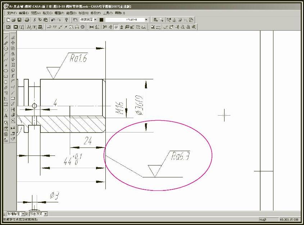Open the layer control icon

coord(75,20)
